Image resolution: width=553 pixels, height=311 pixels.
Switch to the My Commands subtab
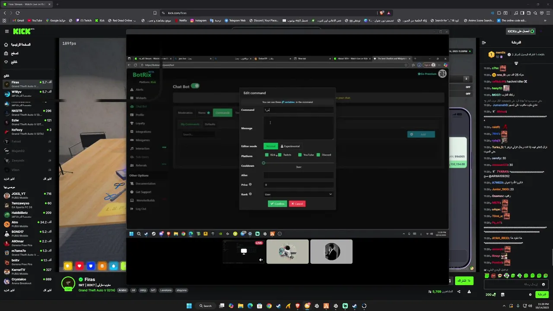click(190, 124)
